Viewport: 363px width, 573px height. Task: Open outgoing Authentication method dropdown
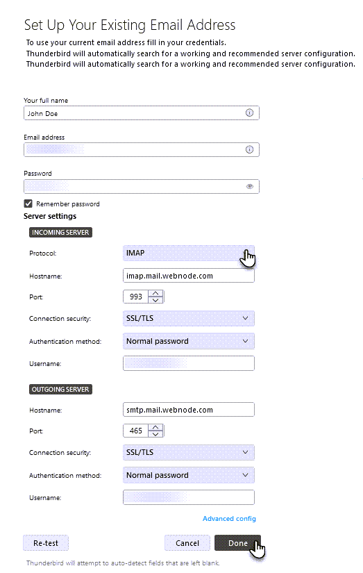pos(188,475)
